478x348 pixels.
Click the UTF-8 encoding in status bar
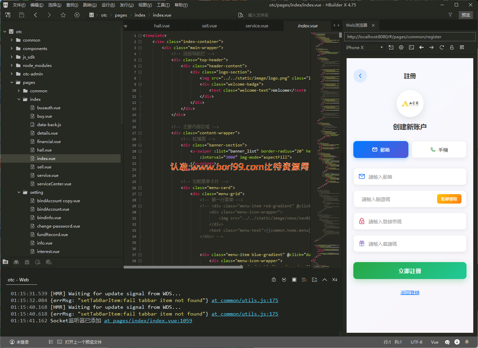[x=417, y=342]
